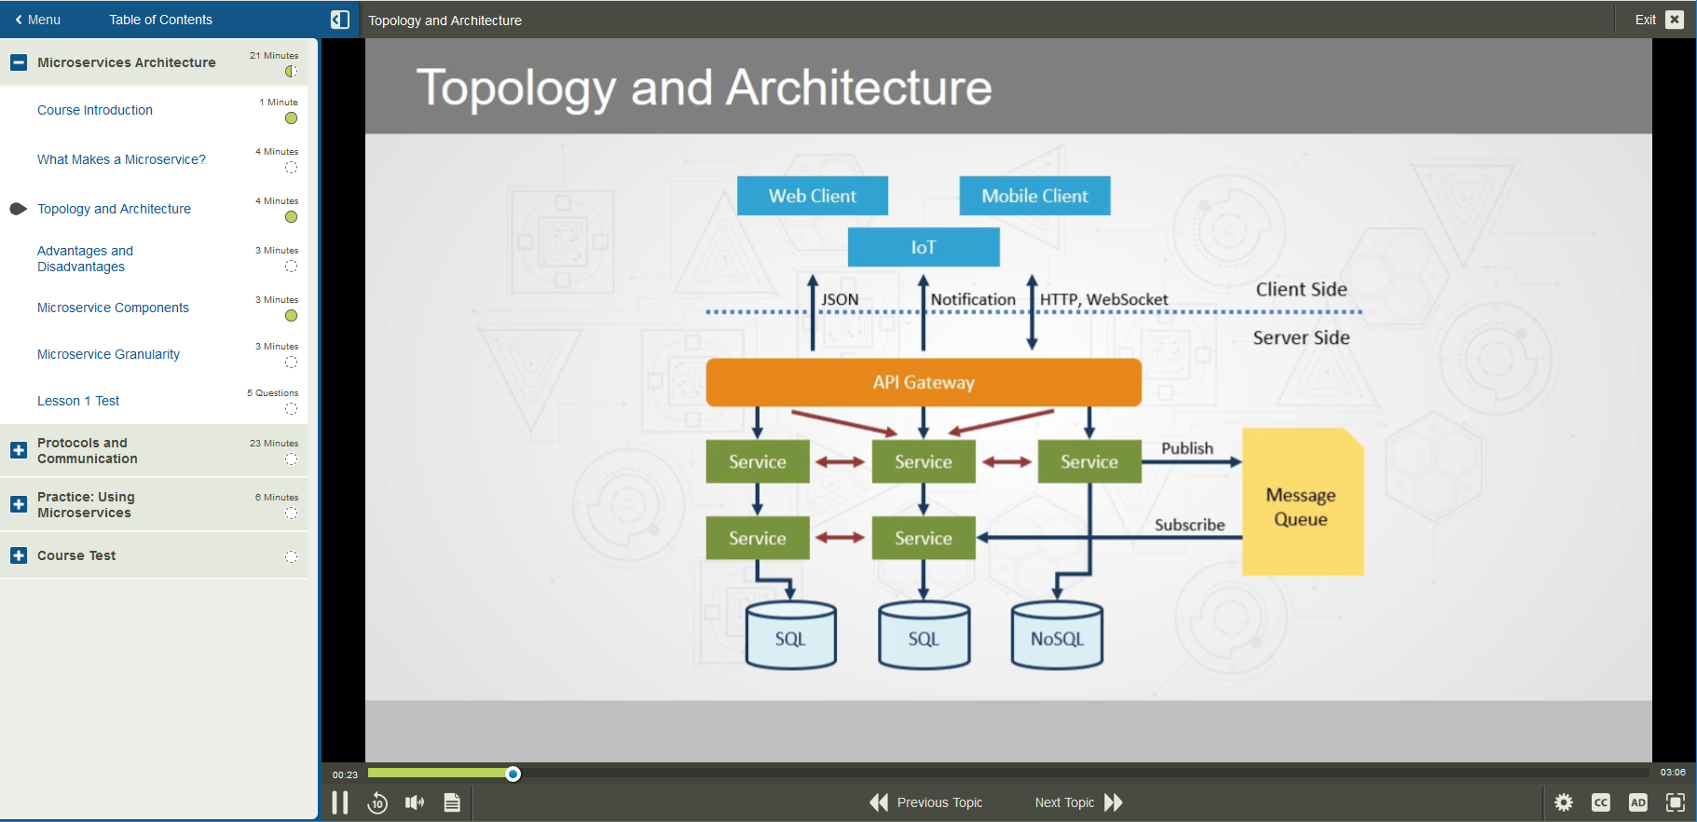
Task: Toggle audio description with AD button
Action: [1638, 802]
